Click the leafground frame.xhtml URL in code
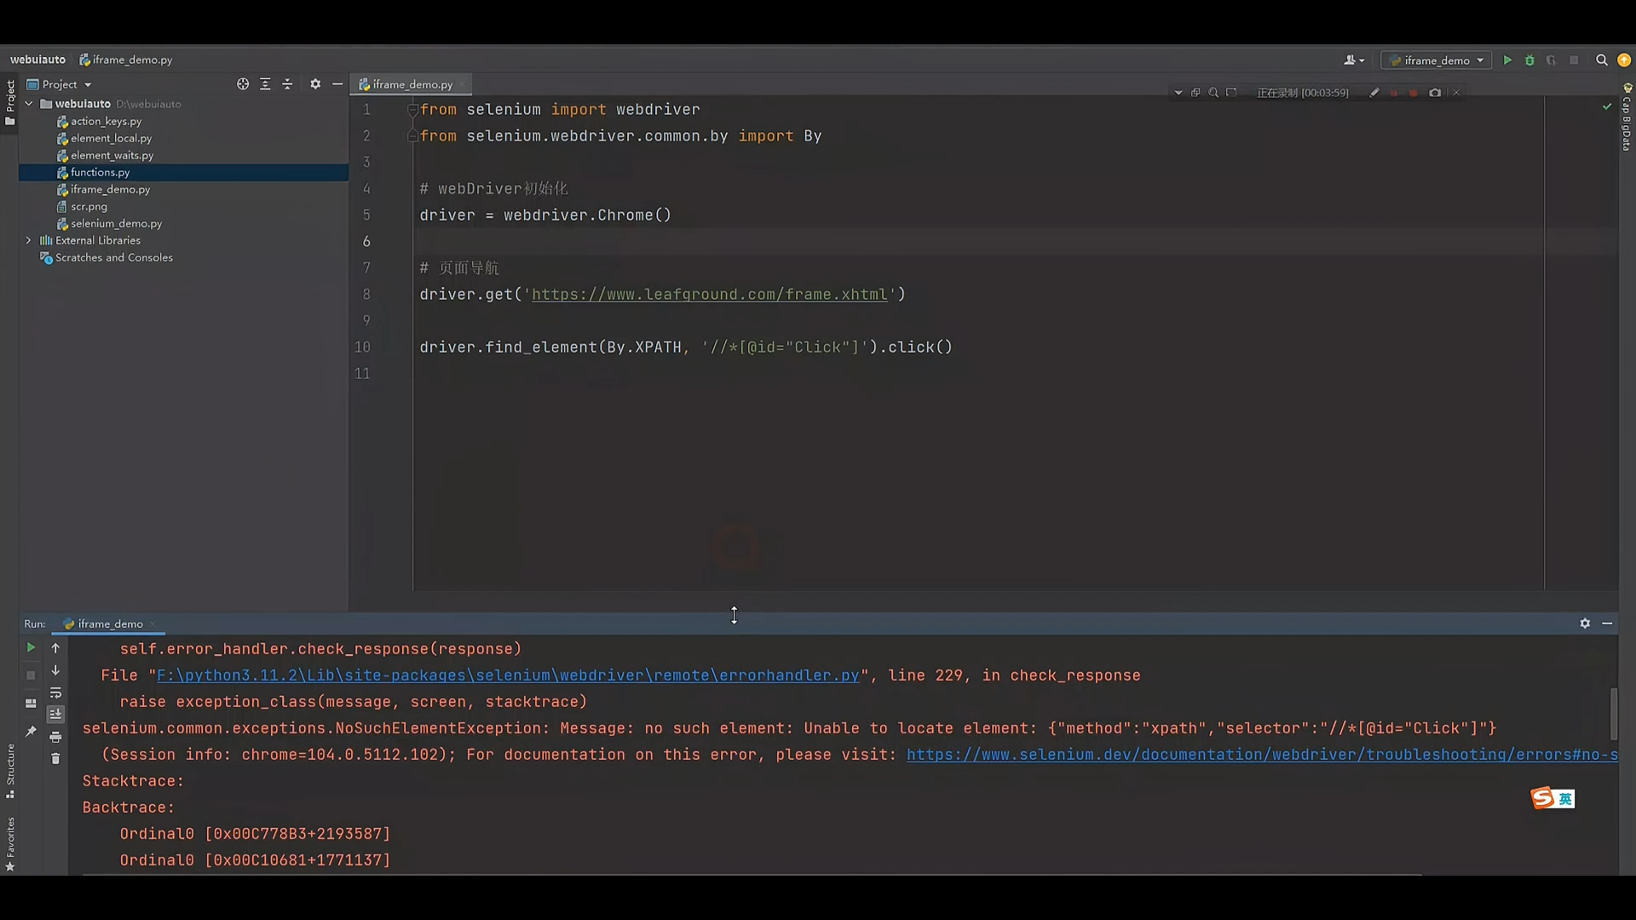 (x=709, y=295)
